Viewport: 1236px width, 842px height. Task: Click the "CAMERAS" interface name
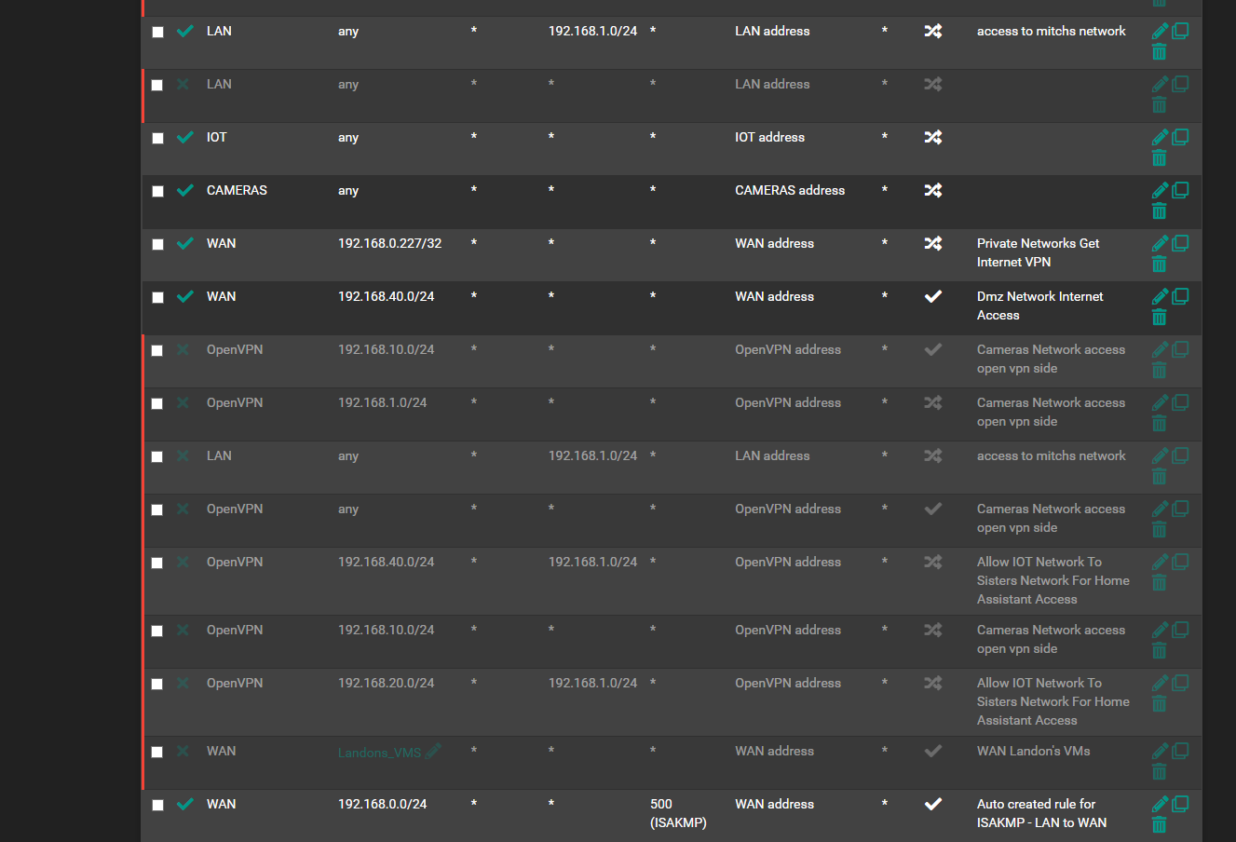point(237,190)
